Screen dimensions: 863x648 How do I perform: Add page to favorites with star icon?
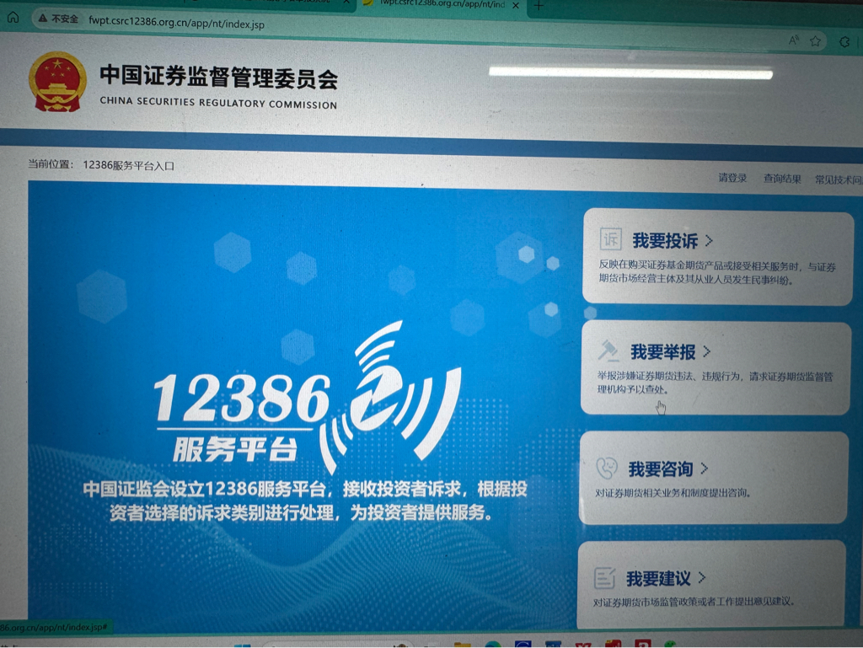(816, 41)
